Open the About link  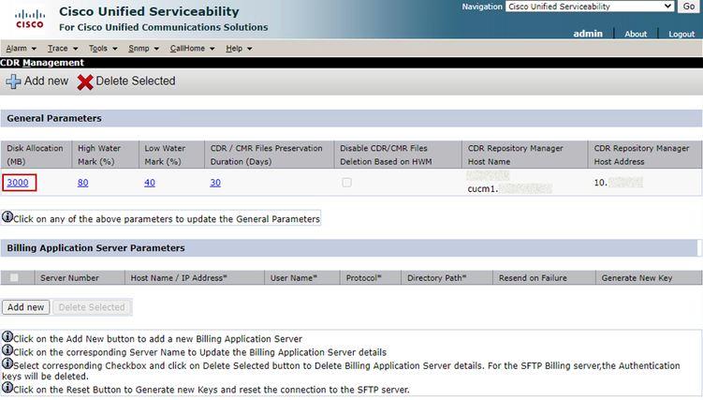(x=636, y=34)
